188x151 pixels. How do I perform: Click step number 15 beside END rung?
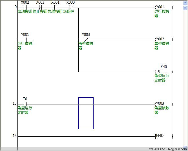click(x=14, y=136)
